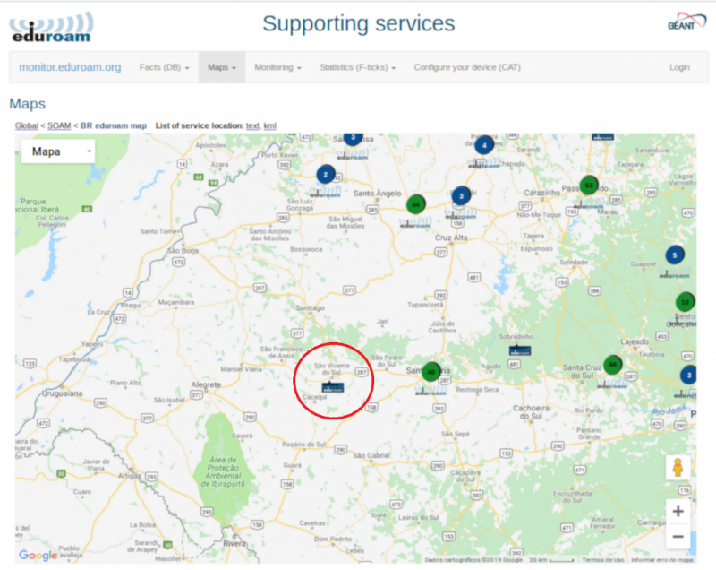This screenshot has height=570, width=716.
Task: Expand the Monitoring dropdown menu
Action: [x=277, y=67]
